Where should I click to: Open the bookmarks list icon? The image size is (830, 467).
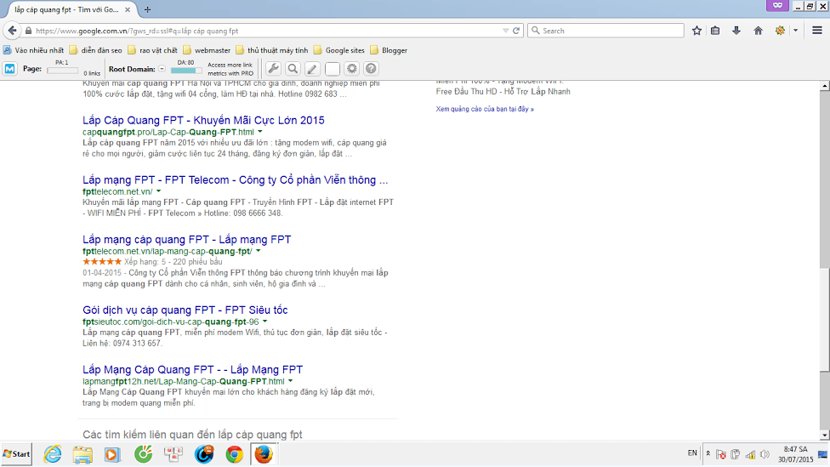click(715, 31)
